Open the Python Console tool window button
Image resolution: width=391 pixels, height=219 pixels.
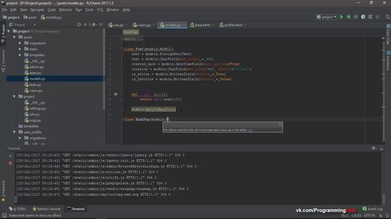(x=46, y=209)
